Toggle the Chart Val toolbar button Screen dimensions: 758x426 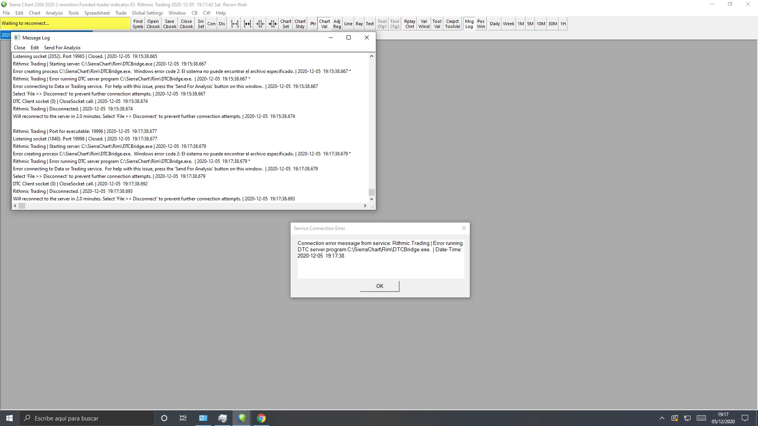tap(325, 24)
